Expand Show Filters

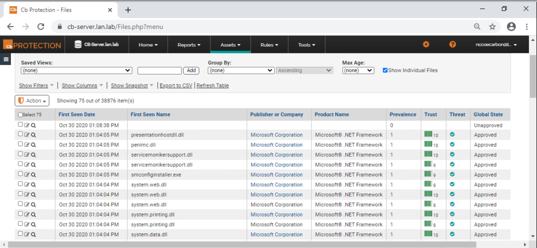point(36,85)
